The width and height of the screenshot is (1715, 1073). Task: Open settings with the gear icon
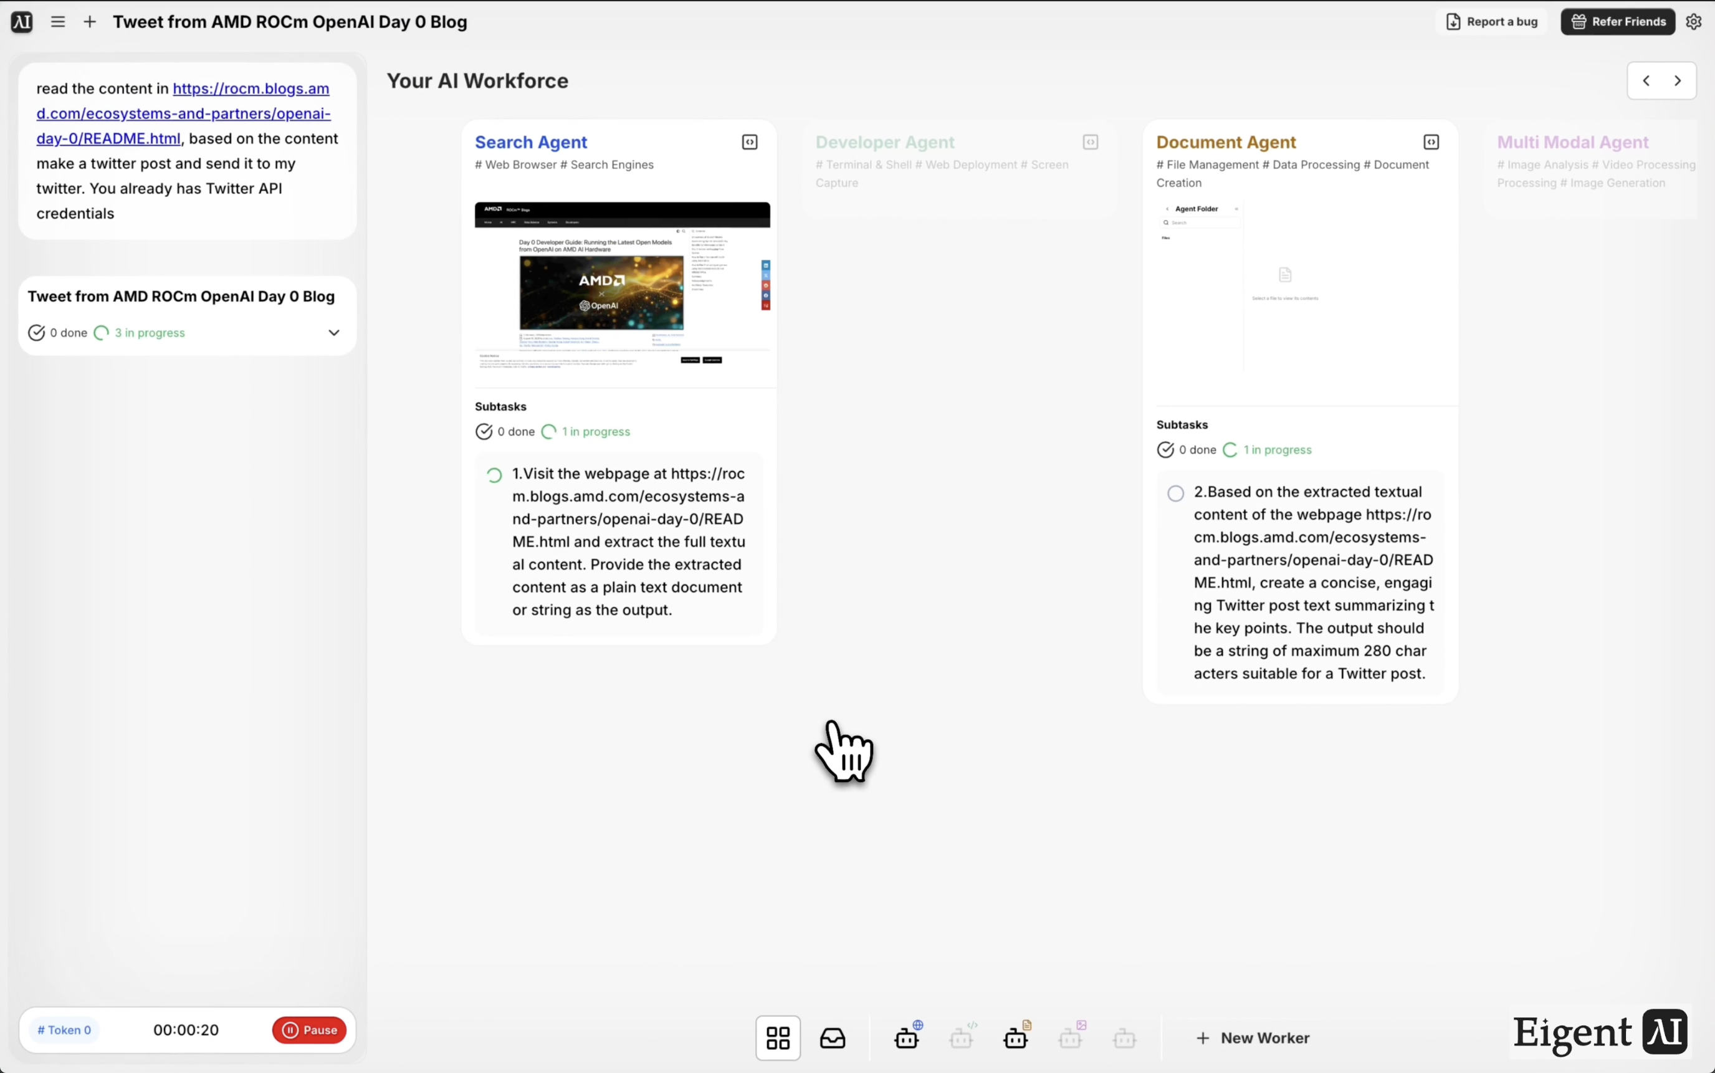tap(1694, 22)
